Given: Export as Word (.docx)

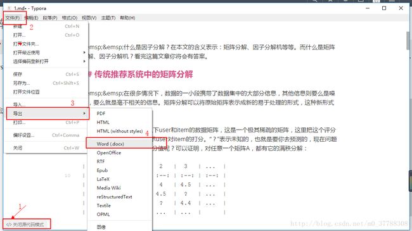Looking at the screenshot, I should coord(120,144).
